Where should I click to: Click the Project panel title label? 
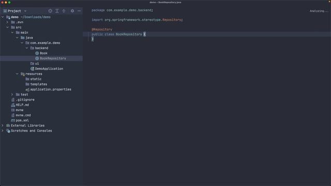point(14,11)
